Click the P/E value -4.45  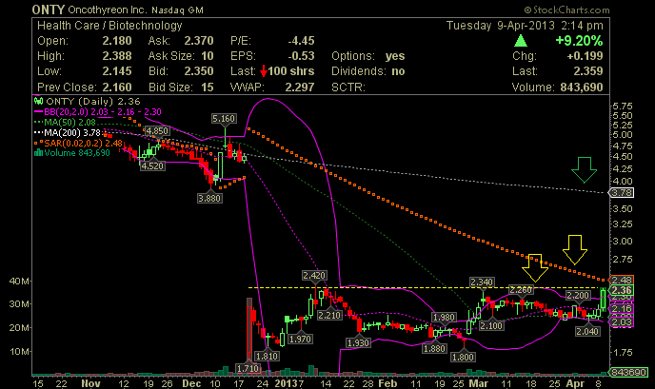(x=301, y=41)
